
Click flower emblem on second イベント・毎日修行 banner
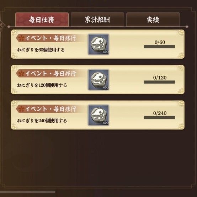click(21, 73)
